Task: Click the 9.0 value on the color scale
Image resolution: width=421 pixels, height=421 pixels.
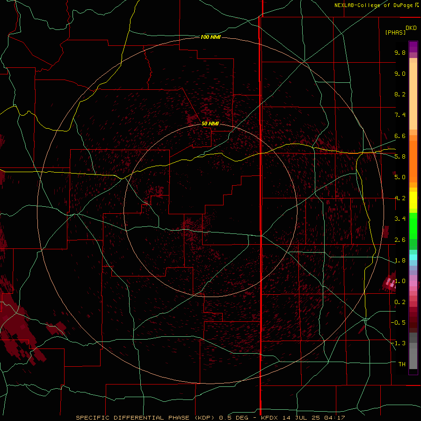Action: pyautogui.click(x=400, y=73)
